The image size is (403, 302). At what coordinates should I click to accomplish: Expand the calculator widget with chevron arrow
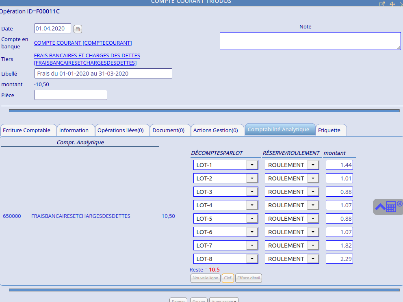(x=380, y=207)
